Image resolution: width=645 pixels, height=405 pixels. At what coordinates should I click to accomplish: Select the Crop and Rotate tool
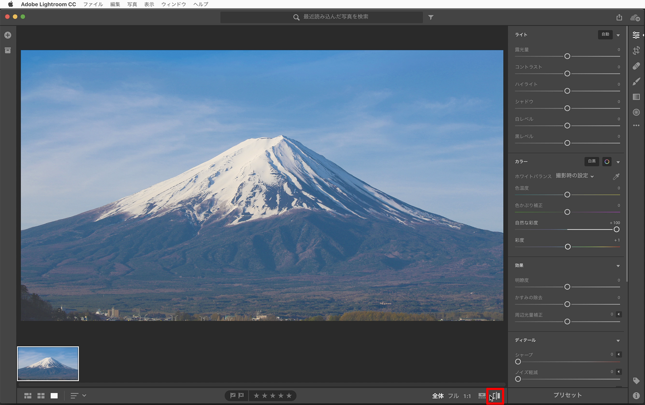tap(636, 50)
